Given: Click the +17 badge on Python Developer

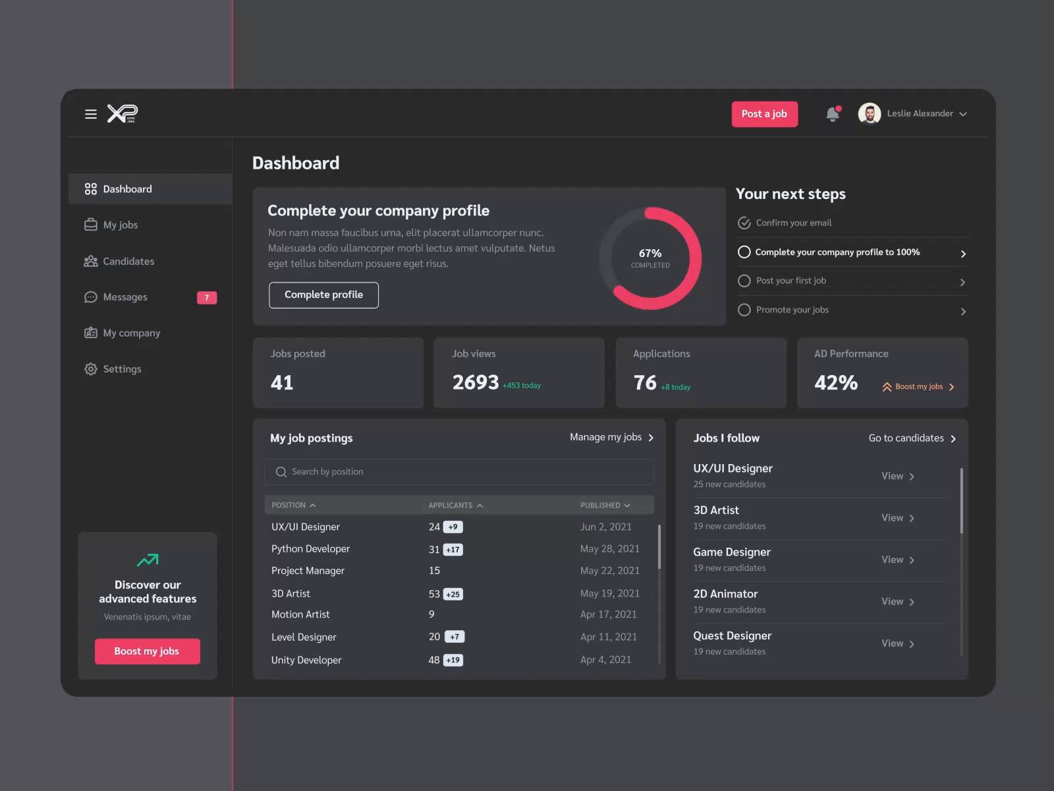Looking at the screenshot, I should (453, 550).
